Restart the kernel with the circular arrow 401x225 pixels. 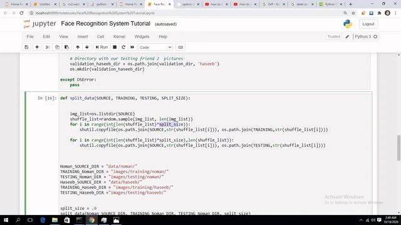coord(123,47)
